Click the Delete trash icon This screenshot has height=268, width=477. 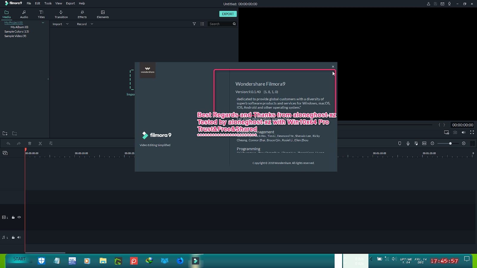point(30,144)
